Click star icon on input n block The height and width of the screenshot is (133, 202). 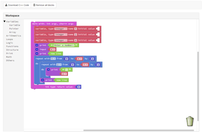[37, 49]
